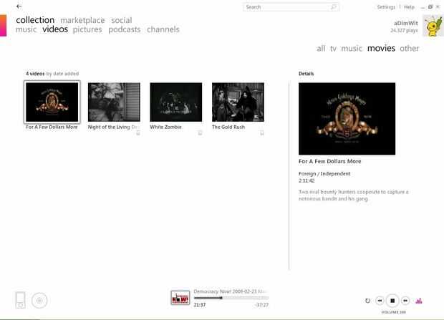This screenshot has width=444, height=320.
Task: Click sync icon under White Zombie
Action: 201,133
